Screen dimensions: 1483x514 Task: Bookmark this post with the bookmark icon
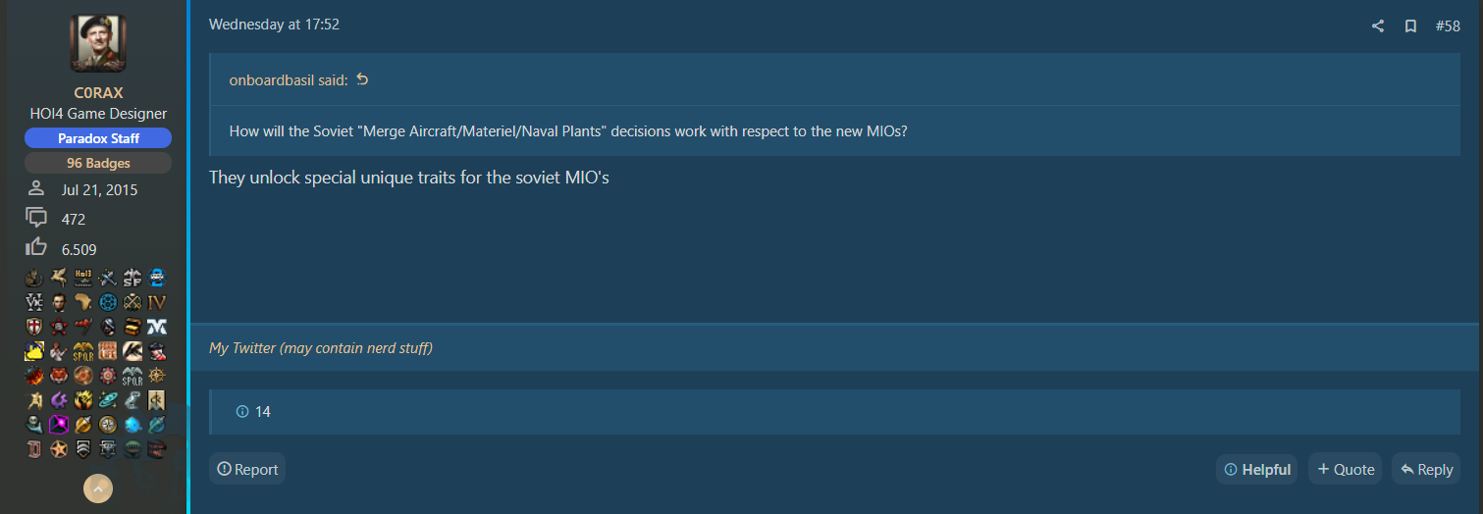(1410, 26)
